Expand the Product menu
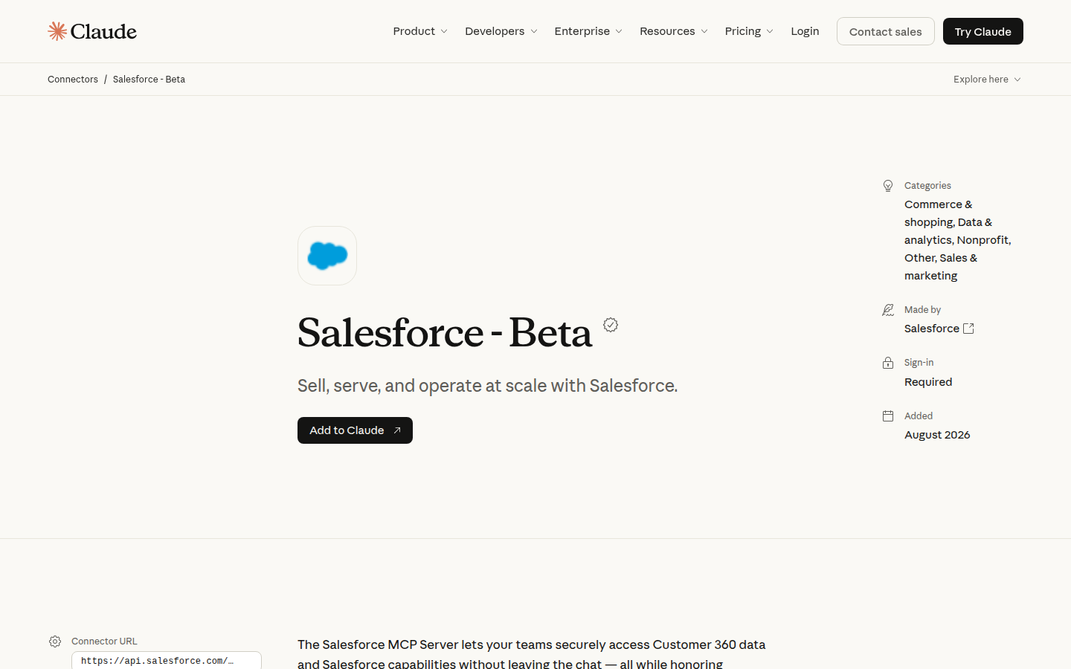The width and height of the screenshot is (1071, 669). click(420, 31)
